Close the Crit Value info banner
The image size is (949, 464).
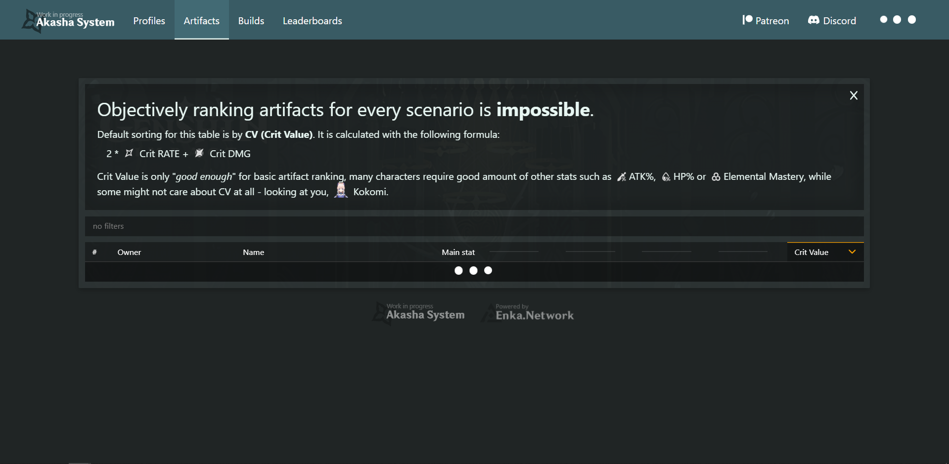point(854,95)
